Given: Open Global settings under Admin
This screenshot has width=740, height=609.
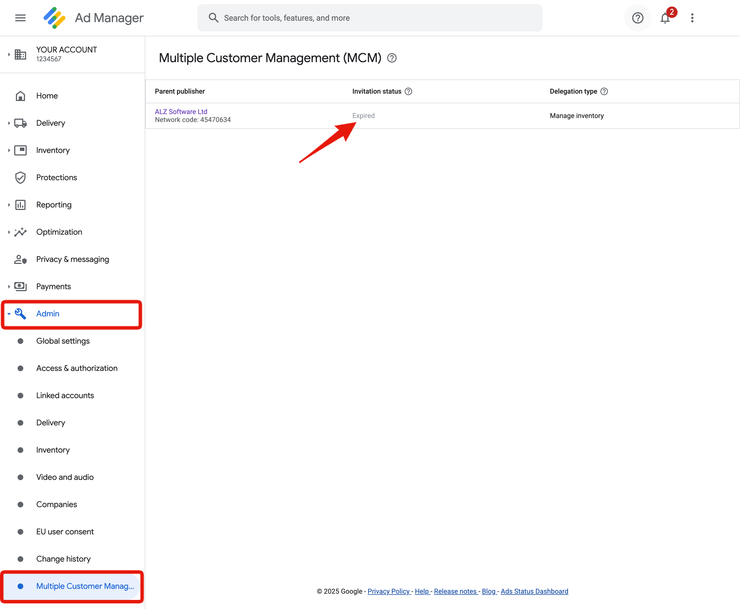Looking at the screenshot, I should [x=63, y=341].
